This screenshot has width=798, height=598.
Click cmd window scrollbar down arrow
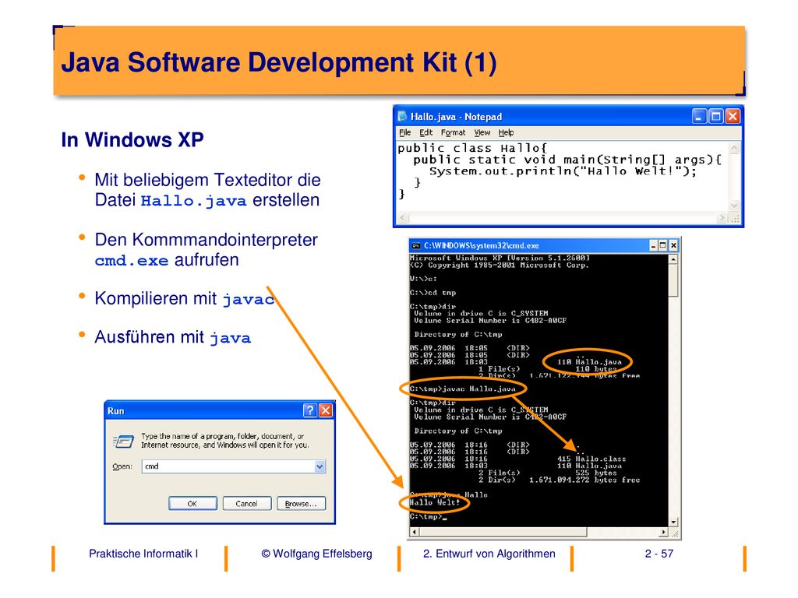[673, 522]
